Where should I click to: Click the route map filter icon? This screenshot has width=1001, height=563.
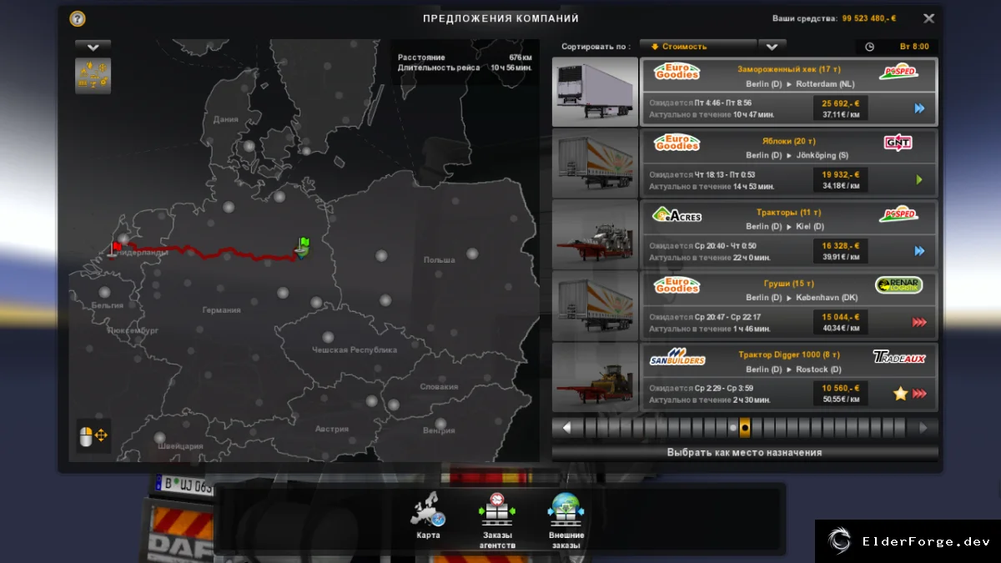93,75
